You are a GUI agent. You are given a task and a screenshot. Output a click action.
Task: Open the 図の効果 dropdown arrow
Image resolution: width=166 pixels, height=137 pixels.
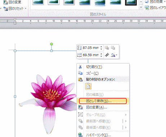[x=165, y=2]
